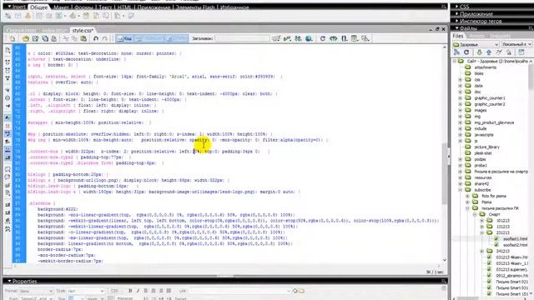Screen dimensions: 534x300
Task: Select the picture_library folder
Action: [486, 147]
